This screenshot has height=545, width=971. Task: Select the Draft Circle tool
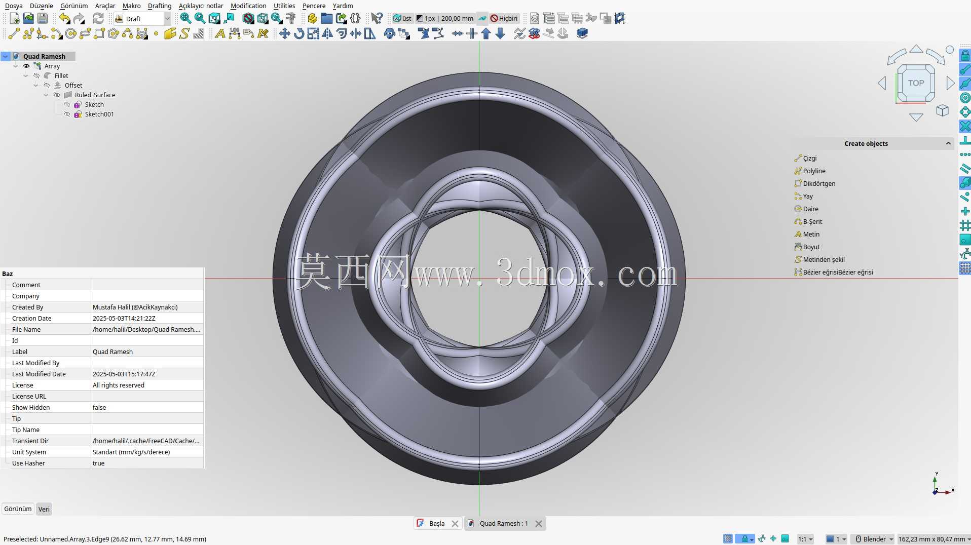click(x=71, y=34)
